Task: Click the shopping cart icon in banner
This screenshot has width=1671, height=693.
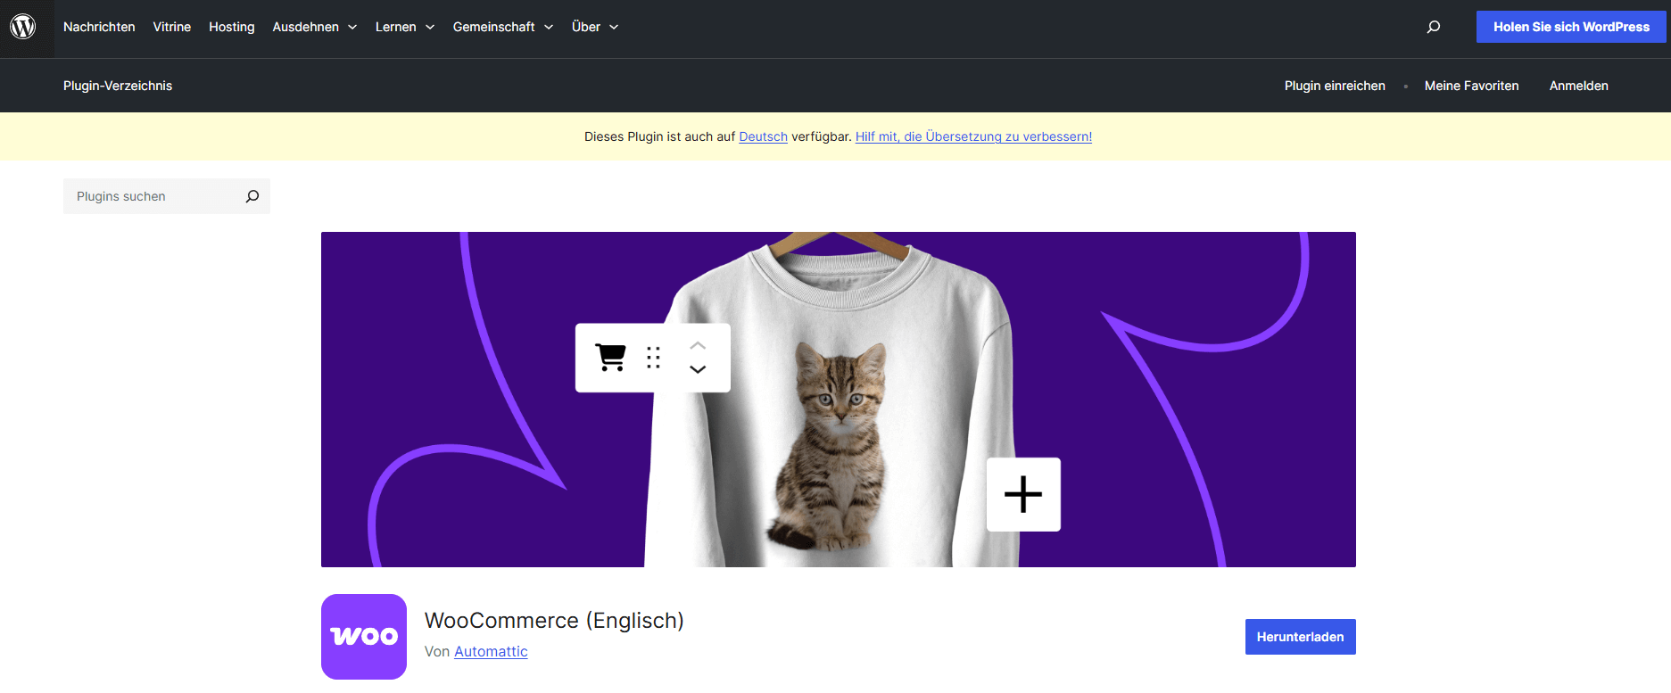Action: pyautogui.click(x=611, y=358)
